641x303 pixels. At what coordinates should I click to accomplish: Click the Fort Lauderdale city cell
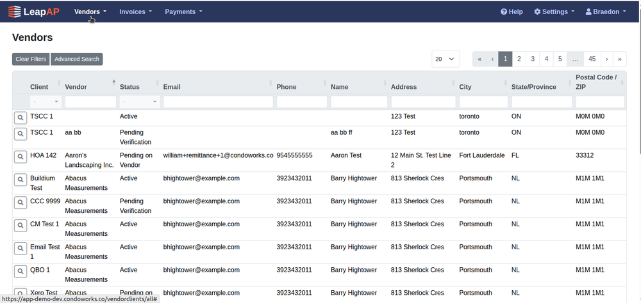click(x=482, y=155)
